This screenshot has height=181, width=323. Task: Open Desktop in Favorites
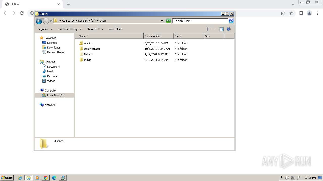[x=52, y=43]
